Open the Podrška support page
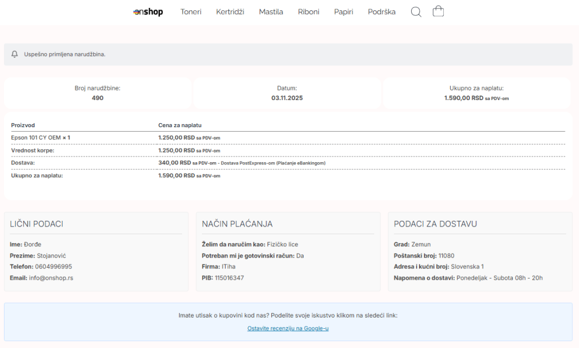This screenshot has width=579, height=348. [x=382, y=12]
